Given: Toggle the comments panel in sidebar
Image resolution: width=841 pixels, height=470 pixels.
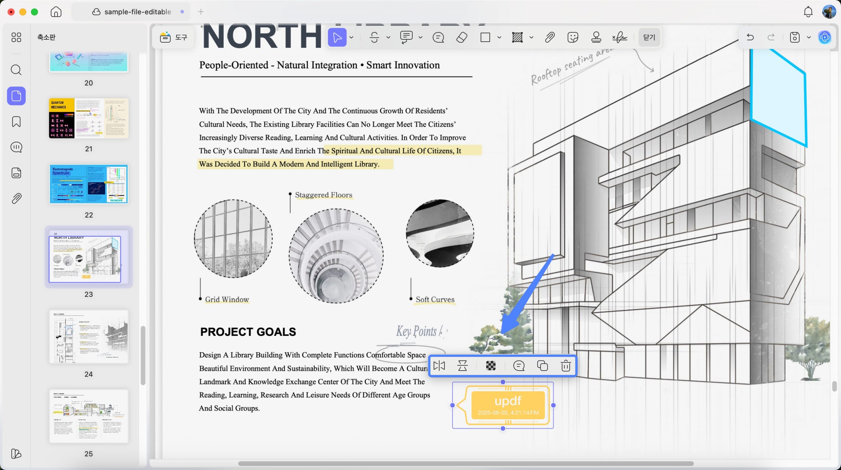Looking at the screenshot, I should (16, 147).
